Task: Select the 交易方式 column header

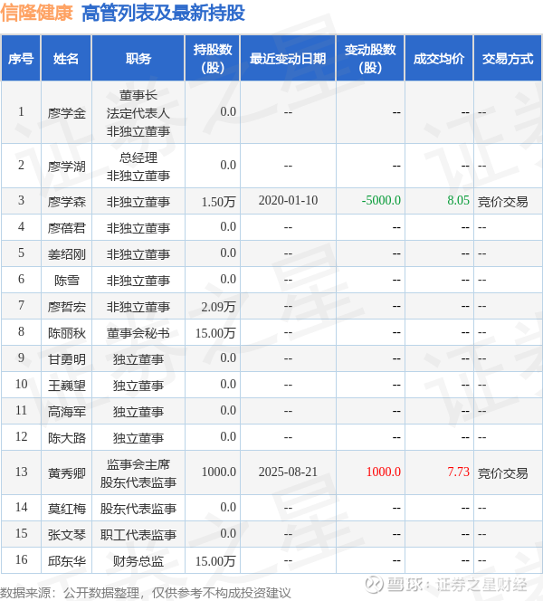Action: coord(508,58)
